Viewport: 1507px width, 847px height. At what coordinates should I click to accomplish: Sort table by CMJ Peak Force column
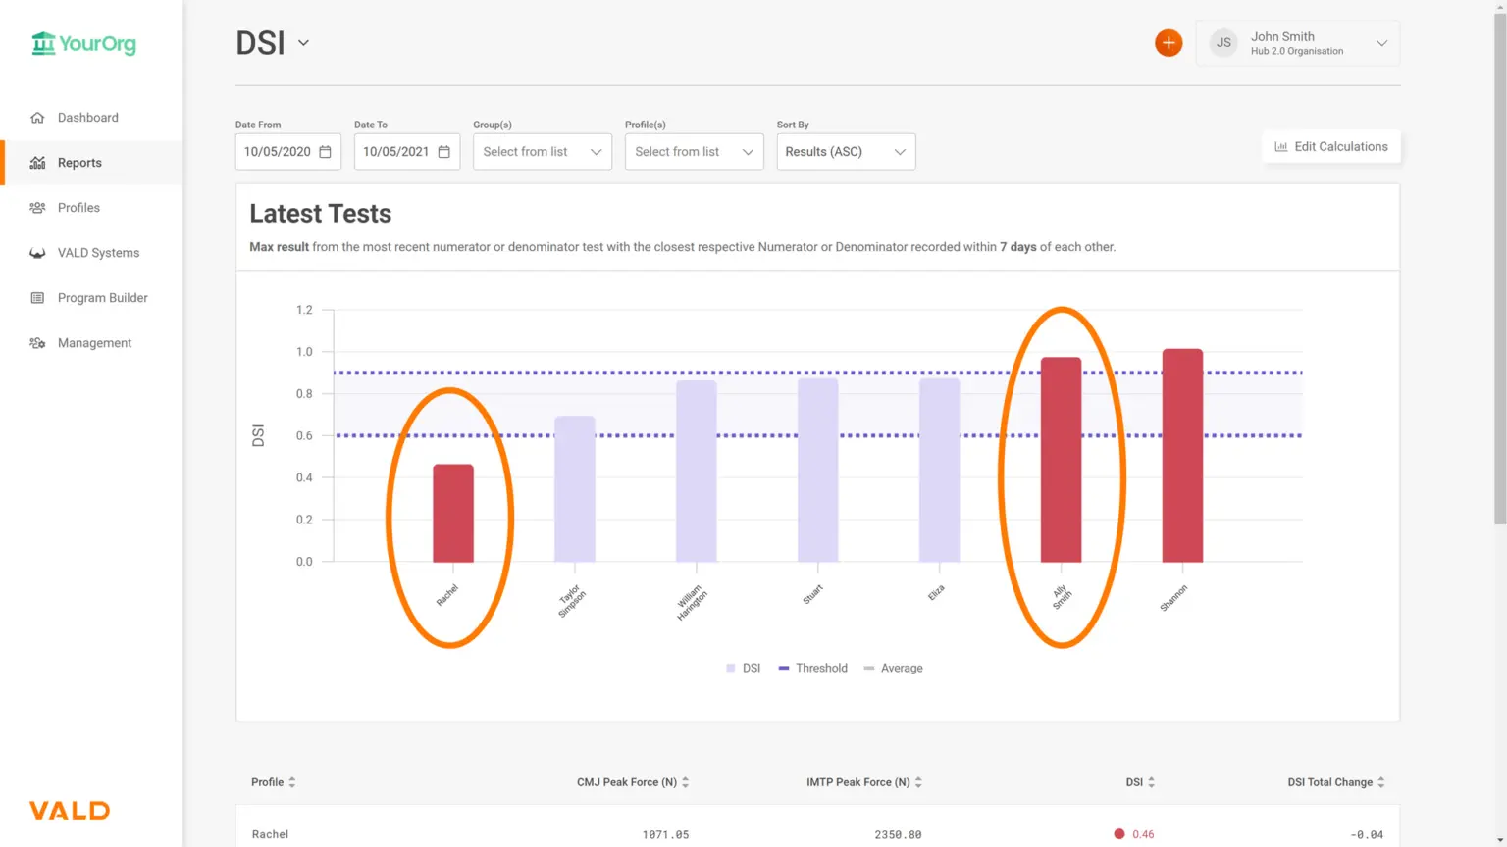click(x=633, y=782)
